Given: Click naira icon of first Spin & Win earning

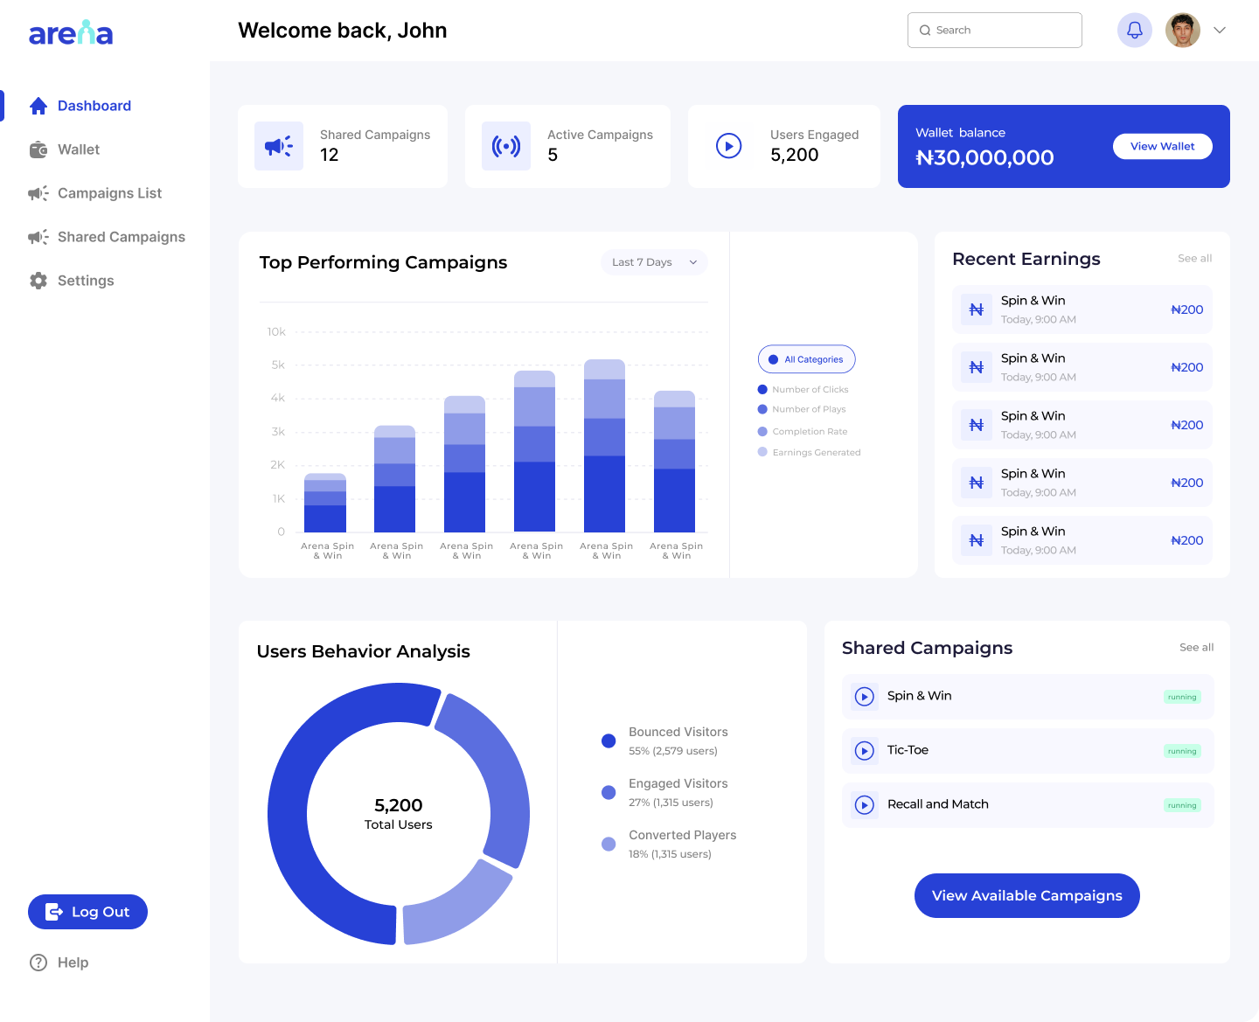Looking at the screenshot, I should pos(977,309).
